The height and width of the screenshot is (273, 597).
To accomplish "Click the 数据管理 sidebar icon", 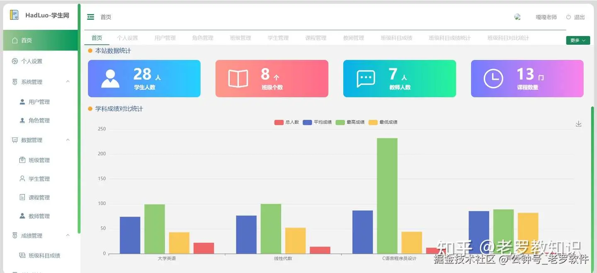I will (15, 140).
